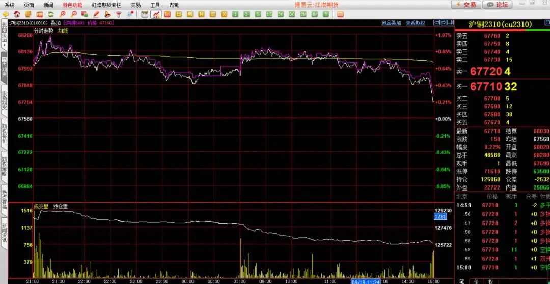Click the funnel filter icon
The height and width of the screenshot is (284, 550).
pos(119,14)
